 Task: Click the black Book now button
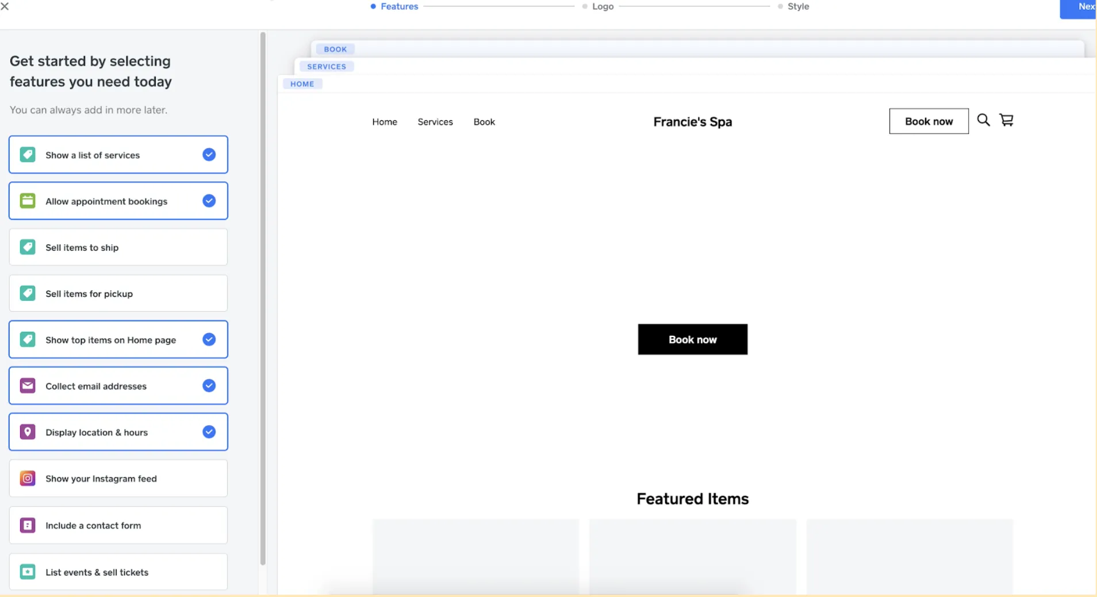point(692,339)
